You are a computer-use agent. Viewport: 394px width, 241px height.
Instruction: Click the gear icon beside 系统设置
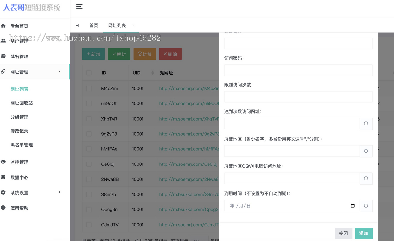(x=3, y=192)
